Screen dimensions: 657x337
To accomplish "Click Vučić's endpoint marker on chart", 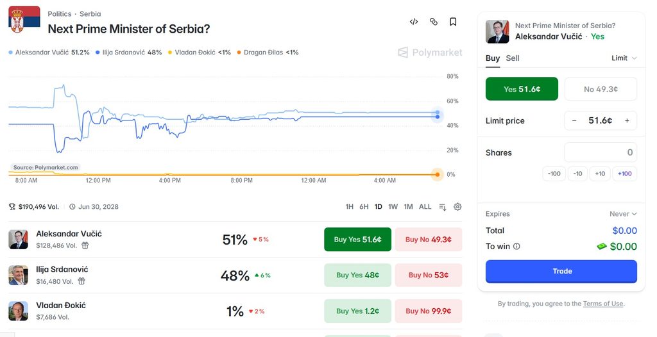I will [x=438, y=113].
